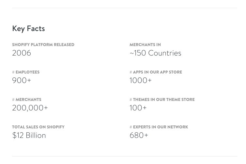Viewport: 246px width, 164px height.
Task: Select the 100+ themes figure
Action: 138,108
